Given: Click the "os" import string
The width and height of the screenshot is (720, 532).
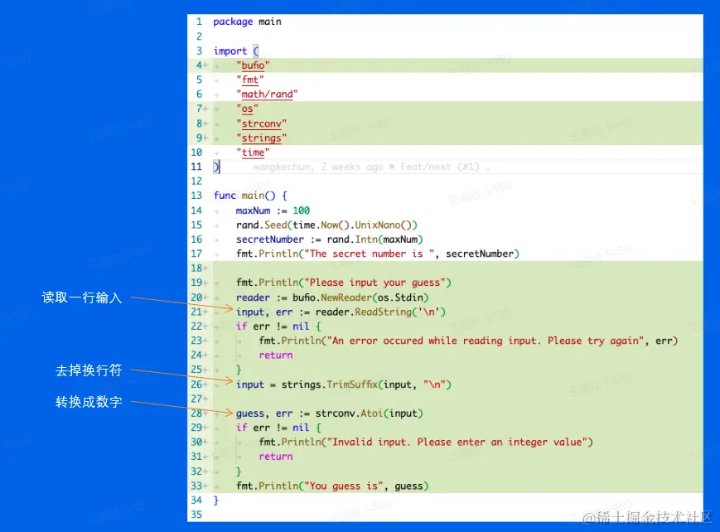Looking at the screenshot, I should click(x=248, y=109).
